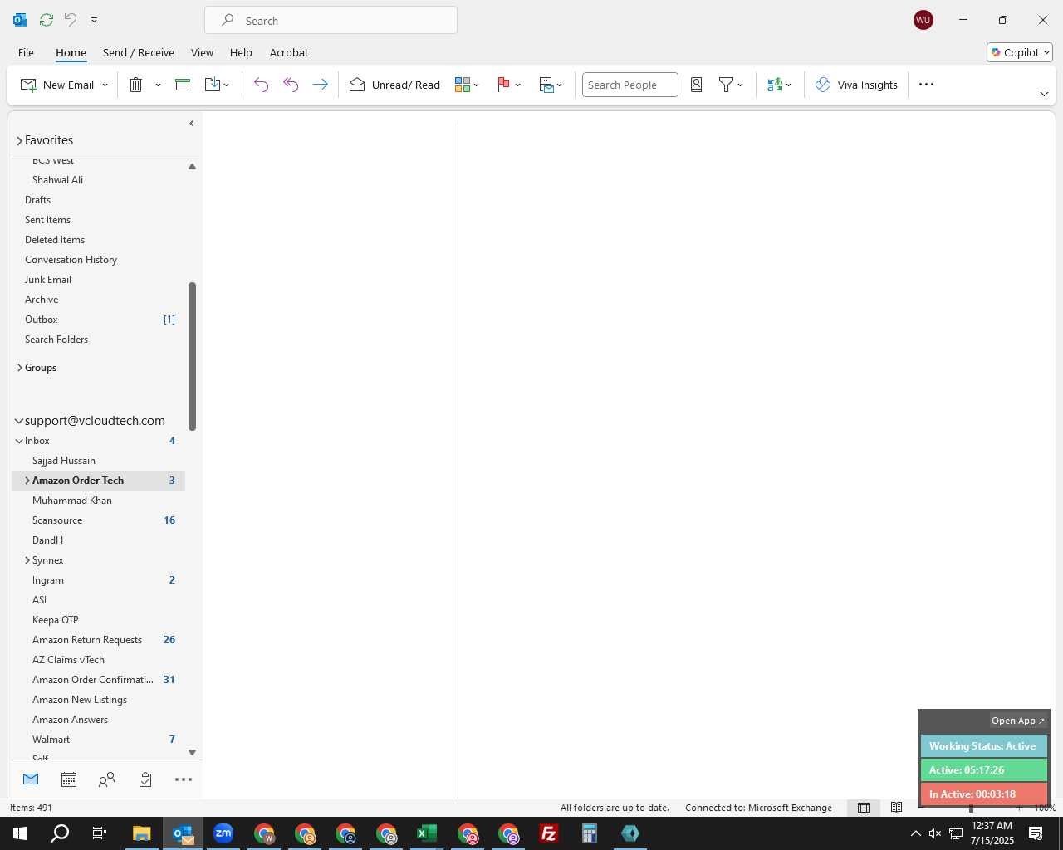Open Viva Insights button
The height and width of the screenshot is (850, 1063).
pyautogui.click(x=856, y=85)
